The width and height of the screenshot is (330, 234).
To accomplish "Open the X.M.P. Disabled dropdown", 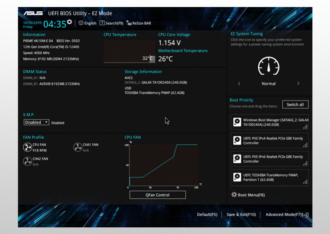I will [x=36, y=122].
